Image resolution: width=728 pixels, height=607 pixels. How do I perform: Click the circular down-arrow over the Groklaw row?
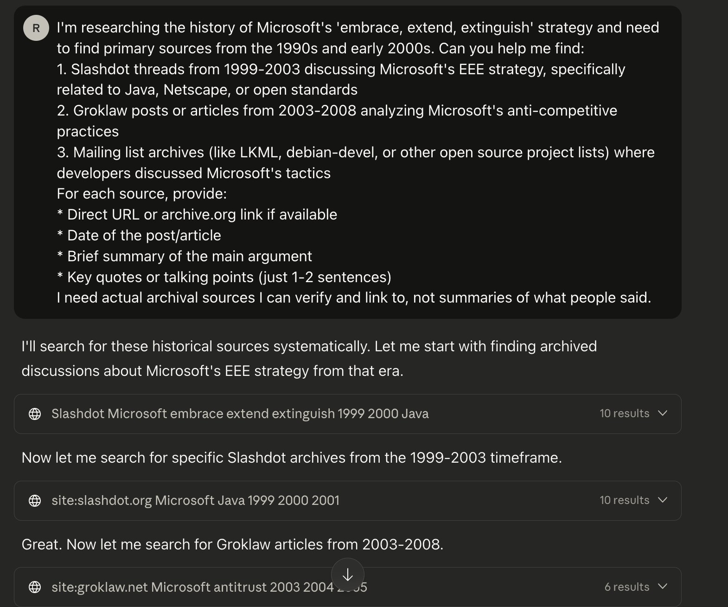[x=348, y=575]
